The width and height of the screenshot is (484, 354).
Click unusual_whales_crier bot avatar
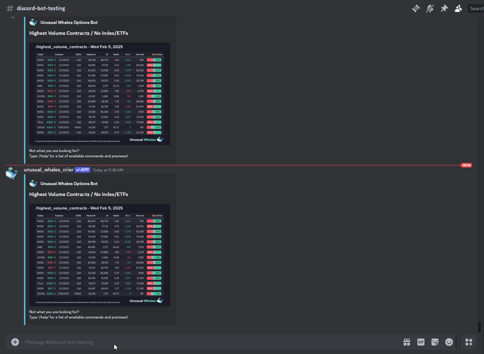coord(12,173)
